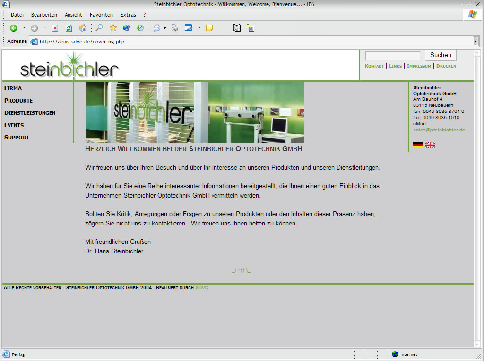Expand the Back button history dropdown
Image resolution: width=484 pixels, height=363 pixels.
coord(24,28)
